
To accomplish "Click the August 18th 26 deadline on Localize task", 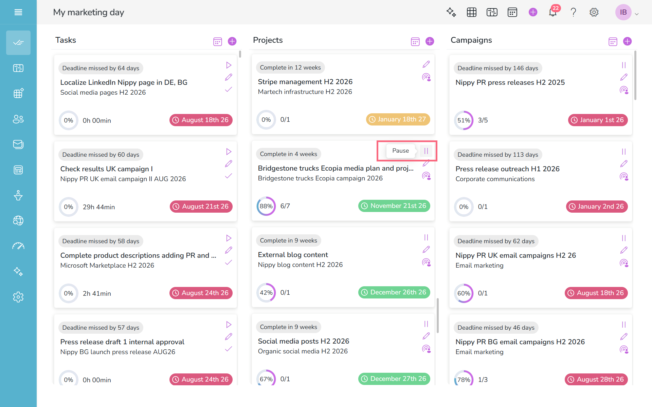I will [201, 120].
